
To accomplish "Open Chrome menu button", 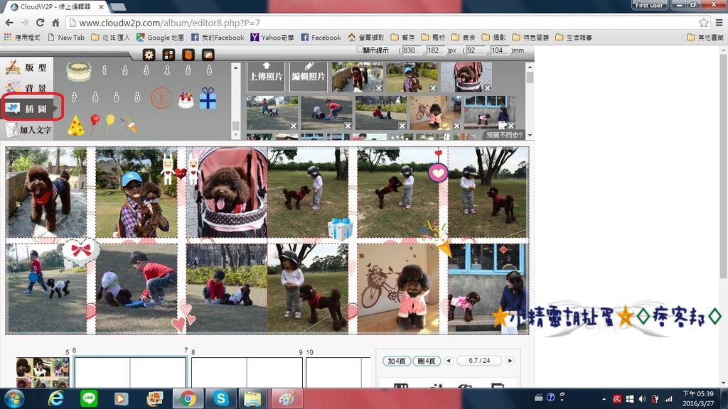I will coord(719,22).
